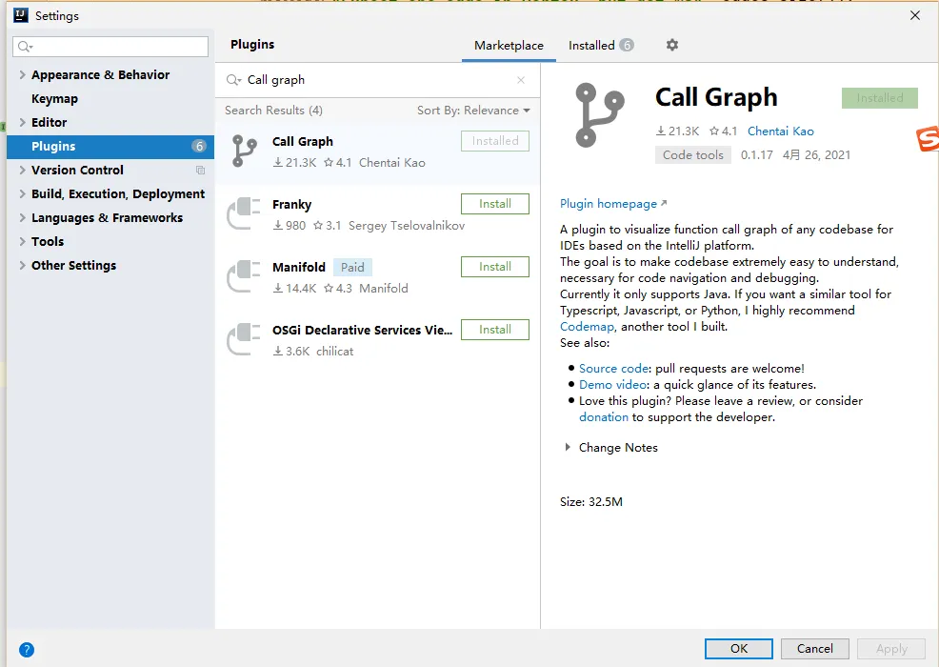Close the Settings dialog window
The image size is (939, 667).
915,15
